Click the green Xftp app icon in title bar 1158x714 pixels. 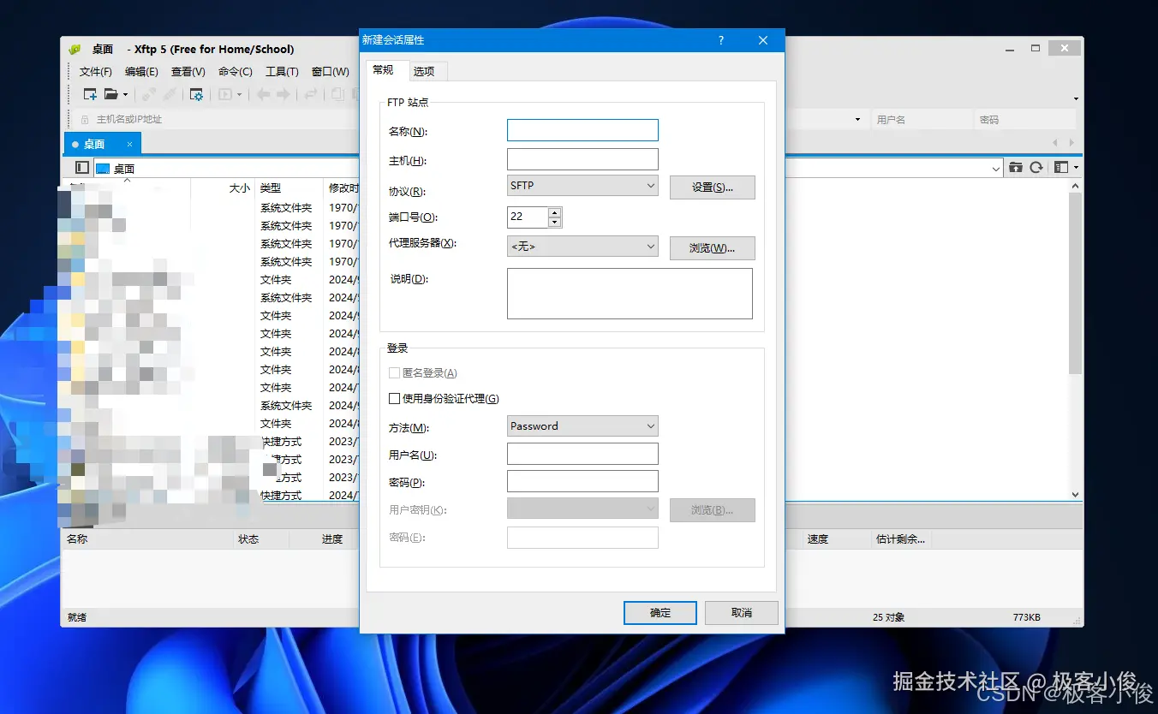75,49
